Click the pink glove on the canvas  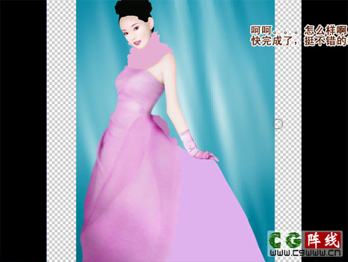197,147
